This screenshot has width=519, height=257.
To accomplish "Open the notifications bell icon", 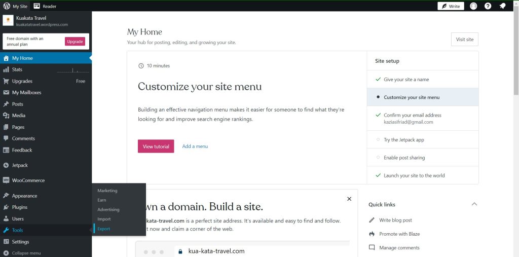I will pyautogui.click(x=502, y=6).
